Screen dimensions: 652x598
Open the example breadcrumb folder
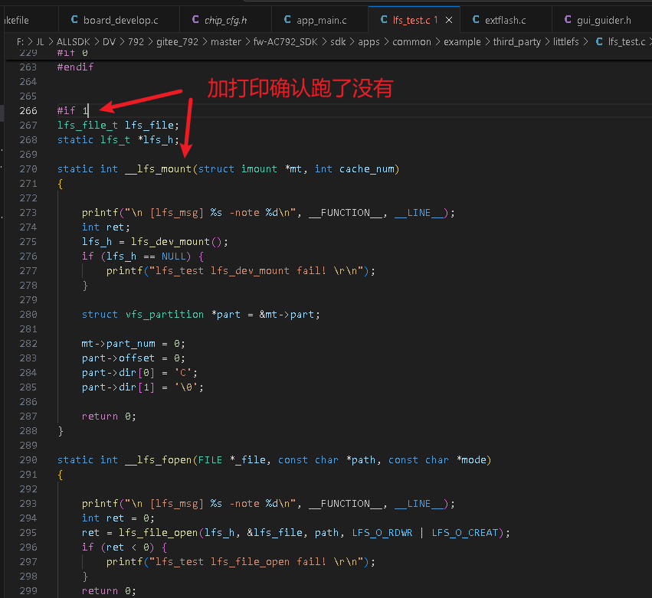(x=462, y=42)
